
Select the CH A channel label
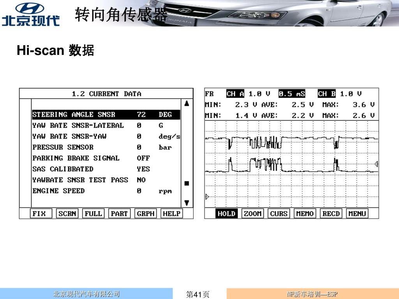[x=235, y=94]
